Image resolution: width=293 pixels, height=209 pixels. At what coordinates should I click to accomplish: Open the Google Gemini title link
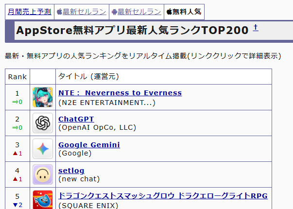[89, 144]
